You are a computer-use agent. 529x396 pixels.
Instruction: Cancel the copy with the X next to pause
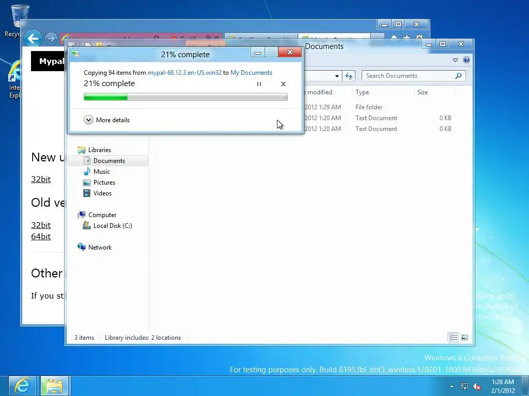[284, 84]
